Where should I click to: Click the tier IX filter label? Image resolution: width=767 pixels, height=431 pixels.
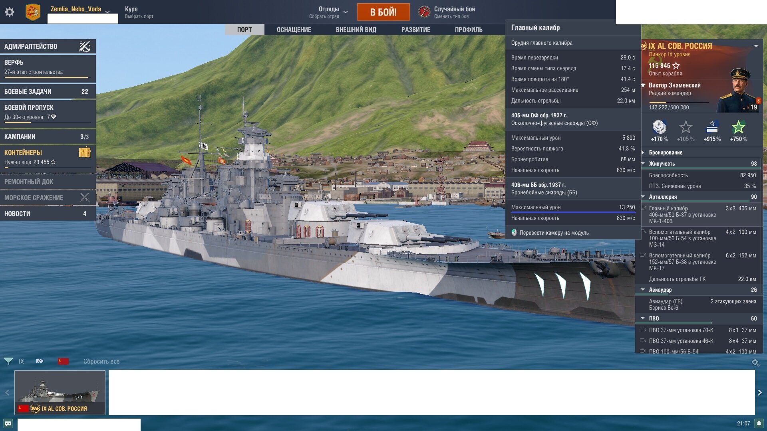pyautogui.click(x=21, y=362)
